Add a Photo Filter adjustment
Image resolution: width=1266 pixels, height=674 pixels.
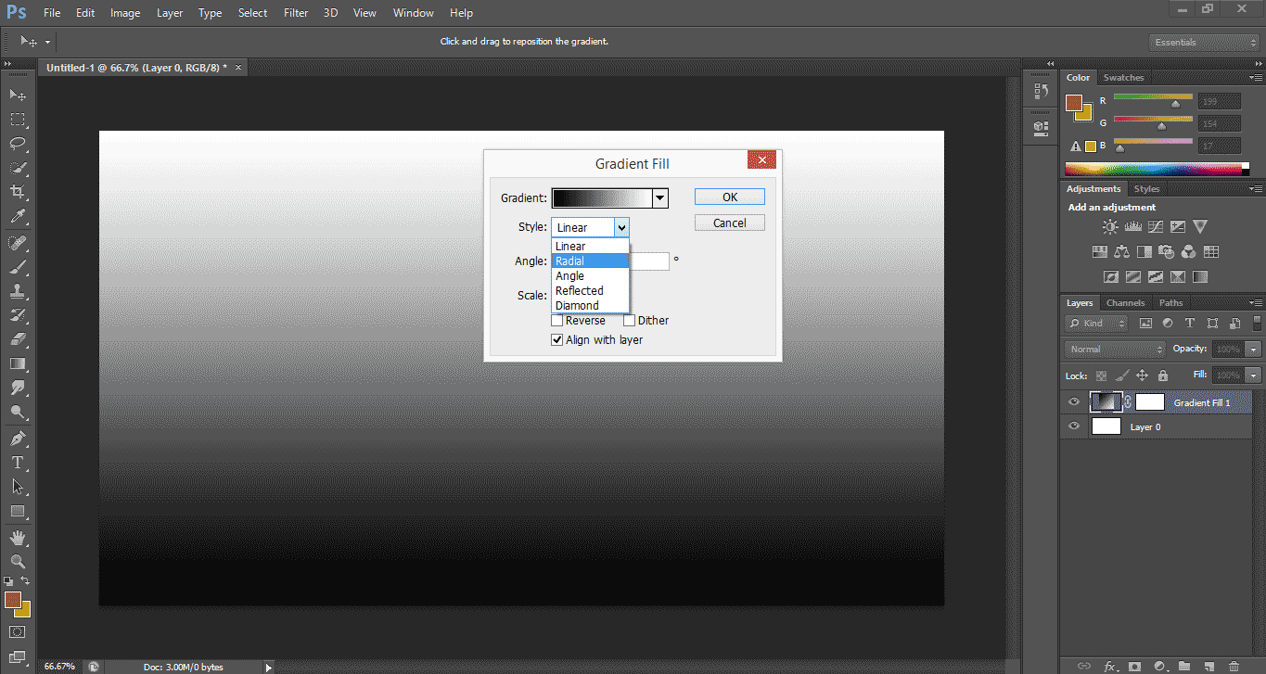tap(1167, 251)
